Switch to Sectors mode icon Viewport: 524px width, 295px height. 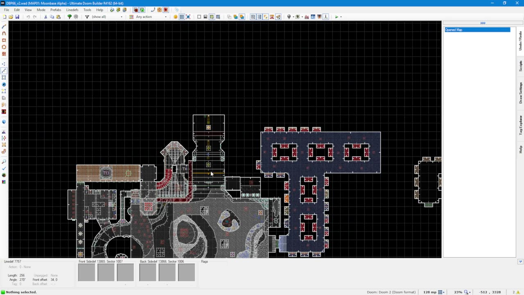click(4, 77)
